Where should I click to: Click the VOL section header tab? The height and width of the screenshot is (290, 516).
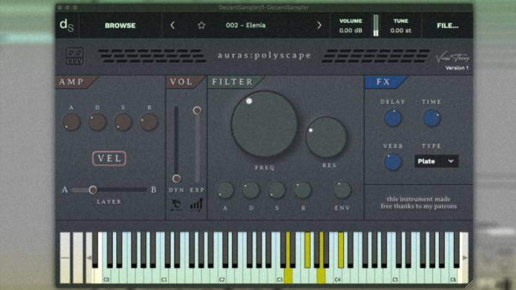(x=184, y=82)
